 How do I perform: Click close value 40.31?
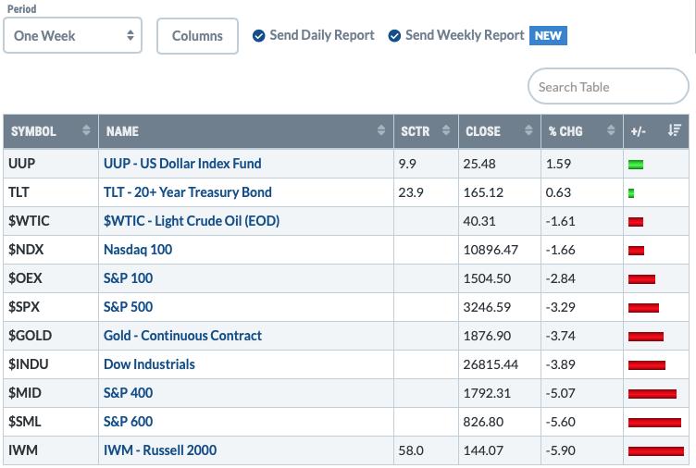479,221
